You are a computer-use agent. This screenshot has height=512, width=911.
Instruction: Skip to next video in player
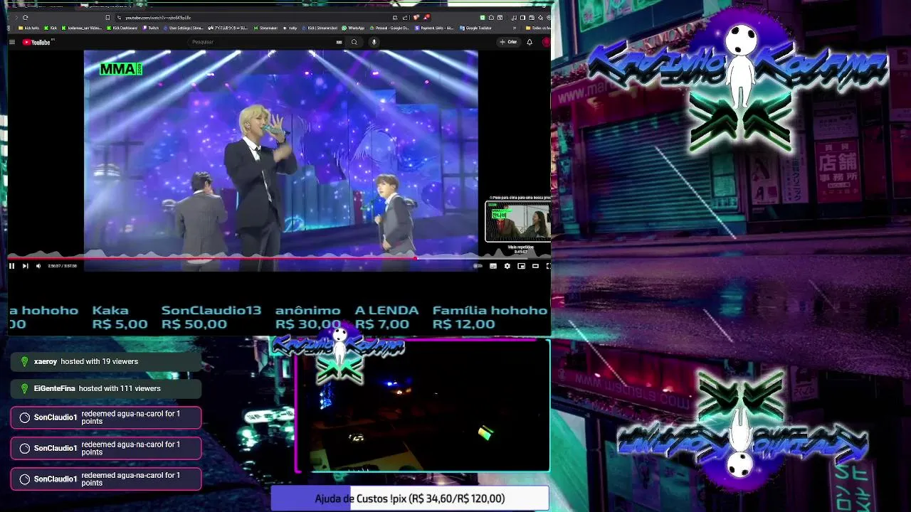click(26, 266)
